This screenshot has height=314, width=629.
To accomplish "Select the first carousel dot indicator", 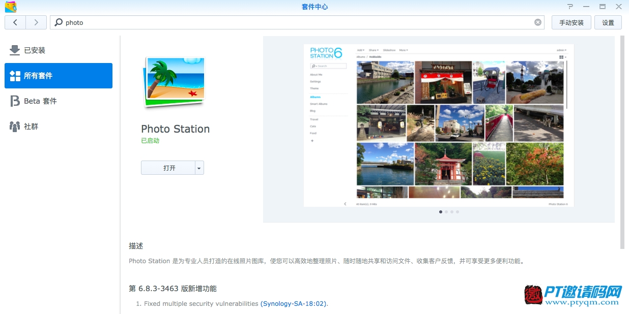I will pyautogui.click(x=441, y=212).
